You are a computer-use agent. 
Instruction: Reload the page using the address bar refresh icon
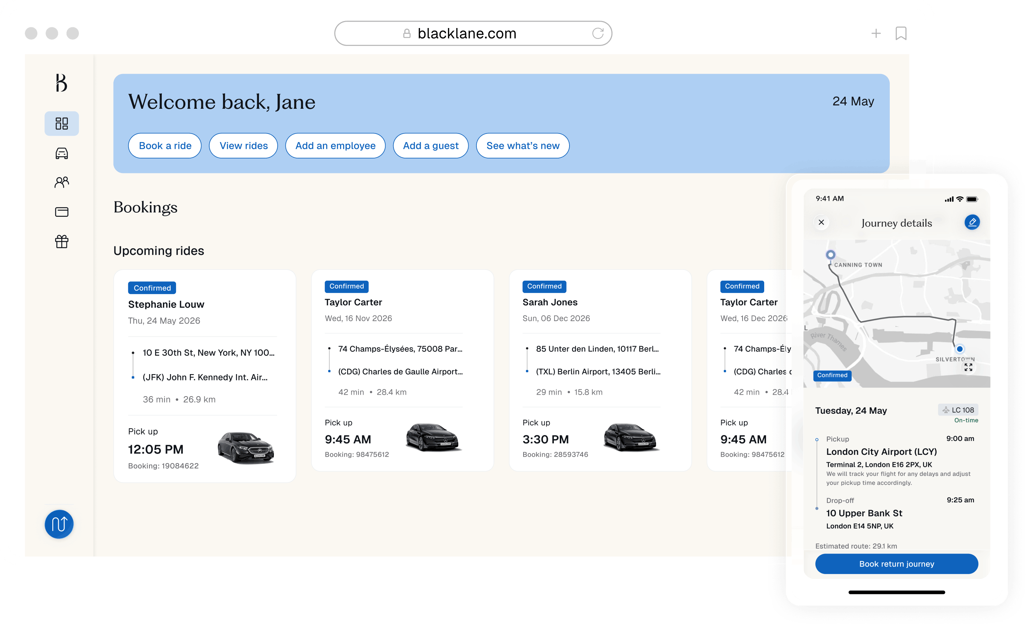pos(598,33)
